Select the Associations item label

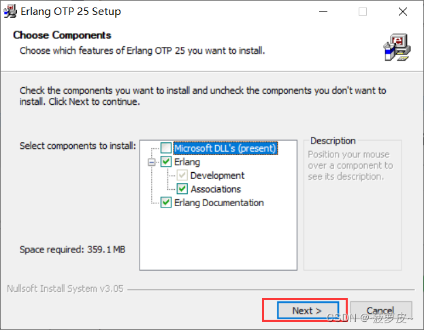(216, 189)
